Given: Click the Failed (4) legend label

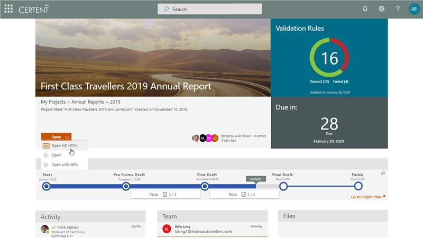Looking at the screenshot, I should coord(341,82).
